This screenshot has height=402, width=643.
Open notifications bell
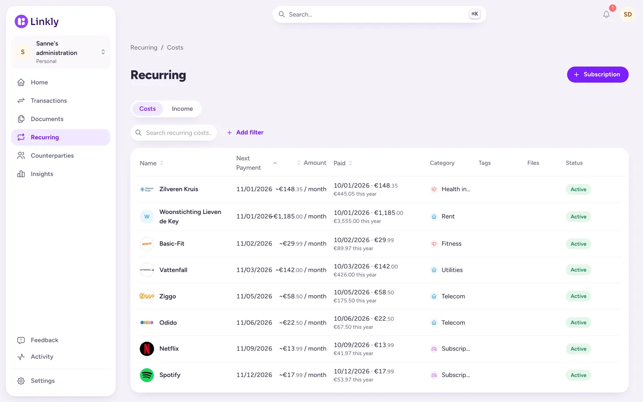(606, 14)
